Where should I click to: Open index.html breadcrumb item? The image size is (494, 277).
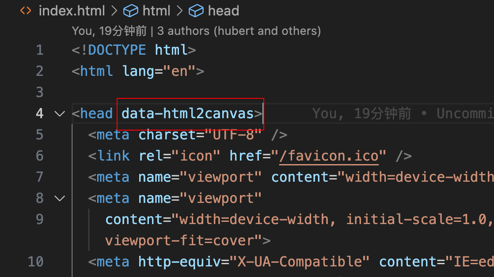tap(72, 11)
